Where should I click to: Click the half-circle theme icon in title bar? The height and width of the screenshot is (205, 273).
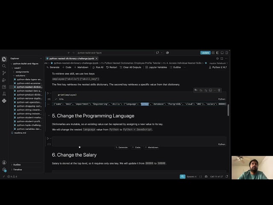coord(167,53)
